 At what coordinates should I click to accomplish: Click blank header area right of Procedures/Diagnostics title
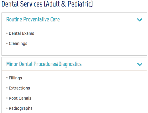click(x=109, y=64)
